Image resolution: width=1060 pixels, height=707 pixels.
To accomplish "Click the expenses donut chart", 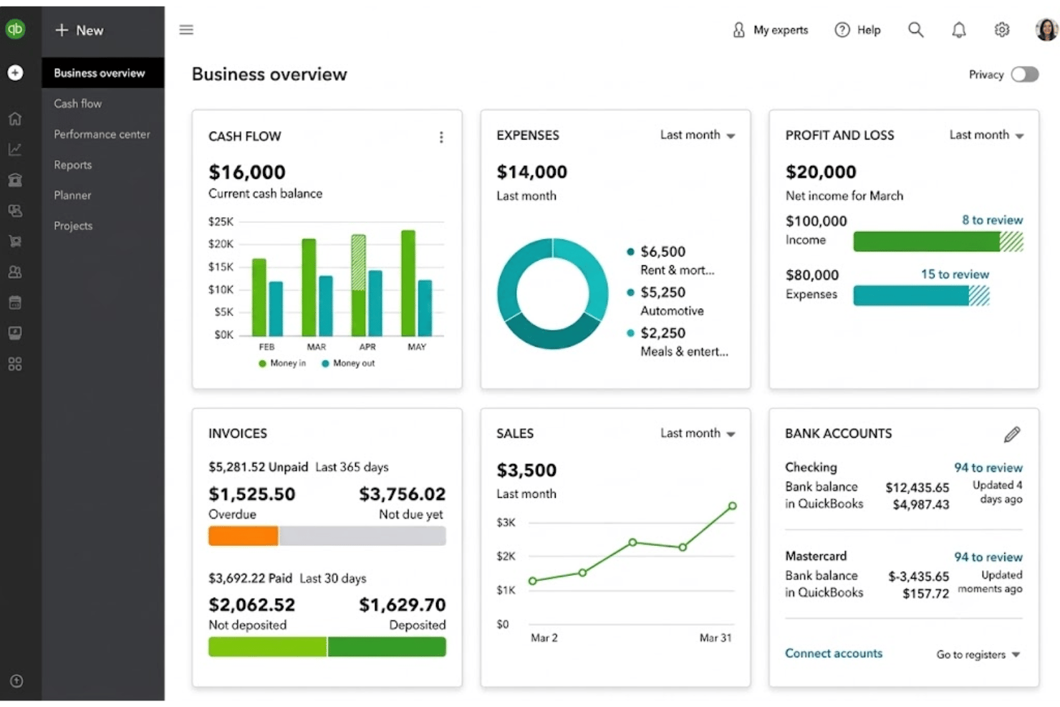I will (552, 294).
